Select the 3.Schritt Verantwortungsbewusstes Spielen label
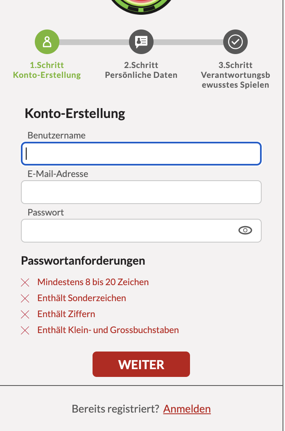285x431 pixels. click(x=235, y=75)
